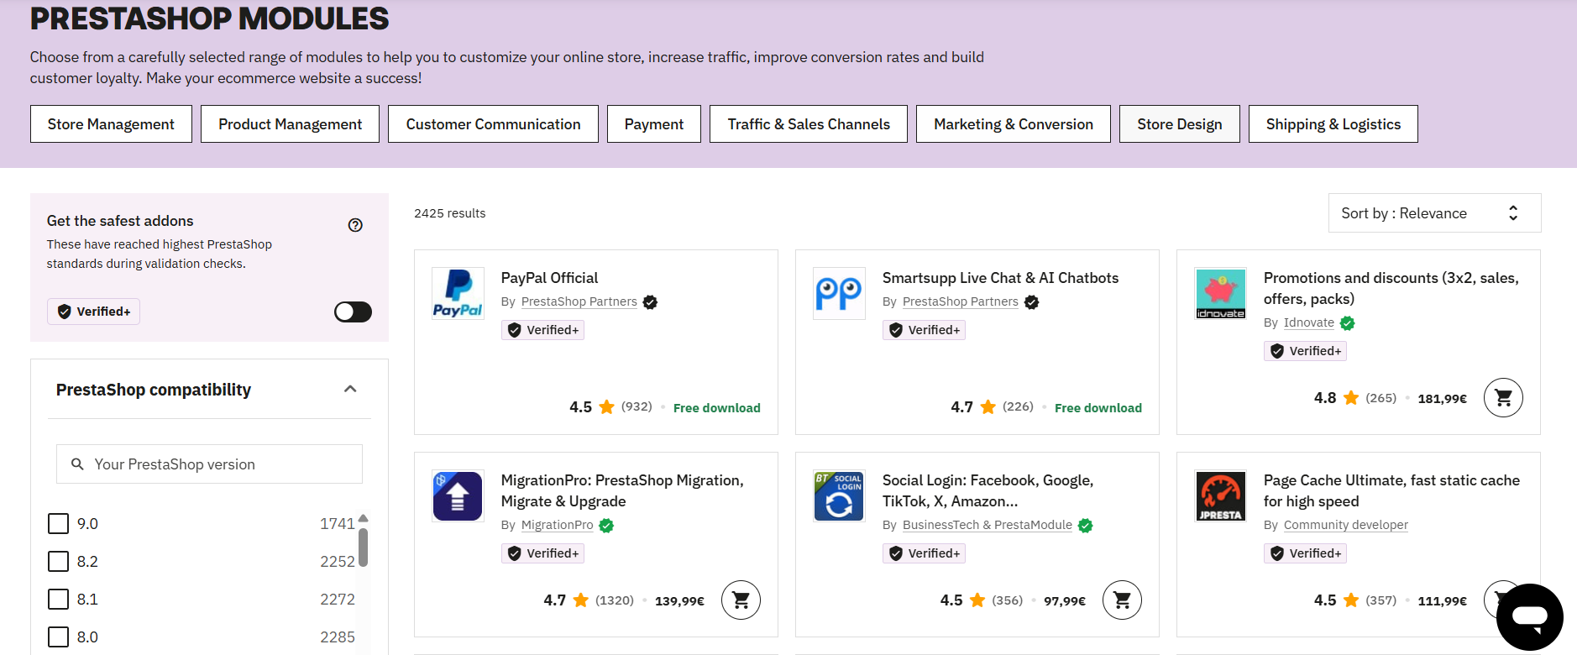Click Verified+ badge on Page Cache Ultimate
Image resolution: width=1577 pixels, height=655 pixels.
1305,553
